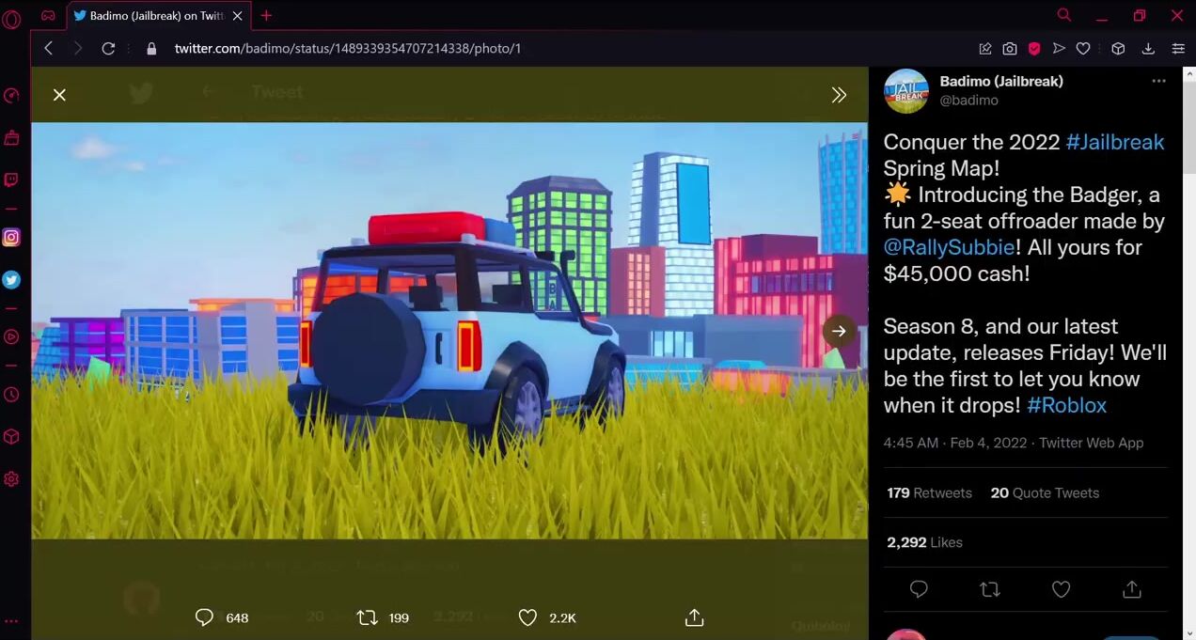Click the Jailbreak Badger vehicle photo
This screenshot has height=640, width=1196.
coord(449,331)
